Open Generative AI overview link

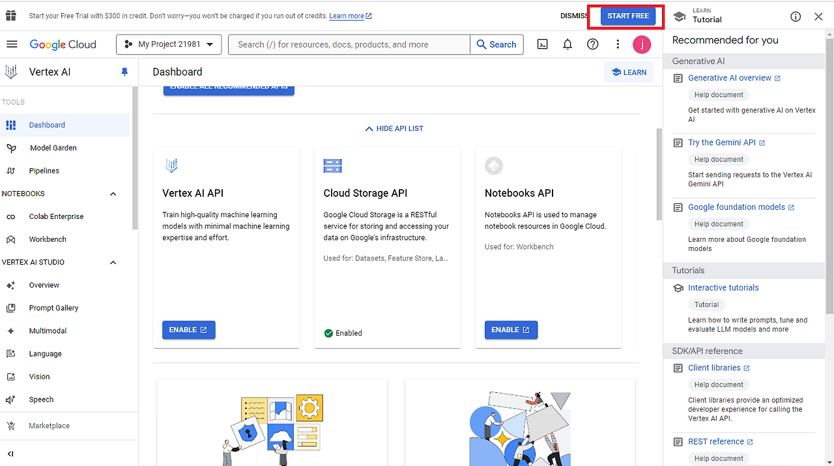[734, 78]
